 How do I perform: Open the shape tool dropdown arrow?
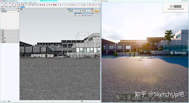pyautogui.click(x=14, y=5)
